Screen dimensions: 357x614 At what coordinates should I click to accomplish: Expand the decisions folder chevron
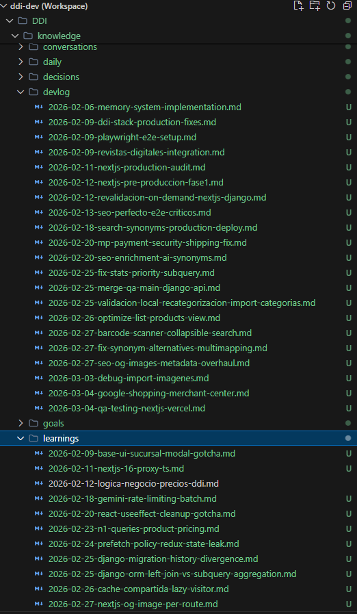[x=21, y=77]
